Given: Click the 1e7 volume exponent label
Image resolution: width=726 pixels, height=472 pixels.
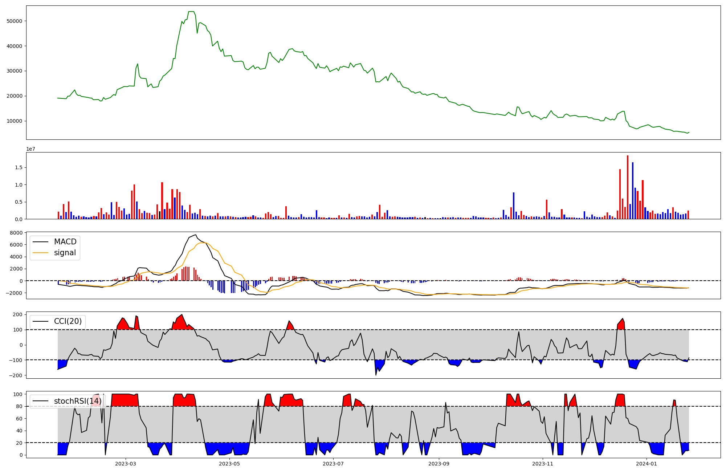Looking at the screenshot, I should coord(30,149).
